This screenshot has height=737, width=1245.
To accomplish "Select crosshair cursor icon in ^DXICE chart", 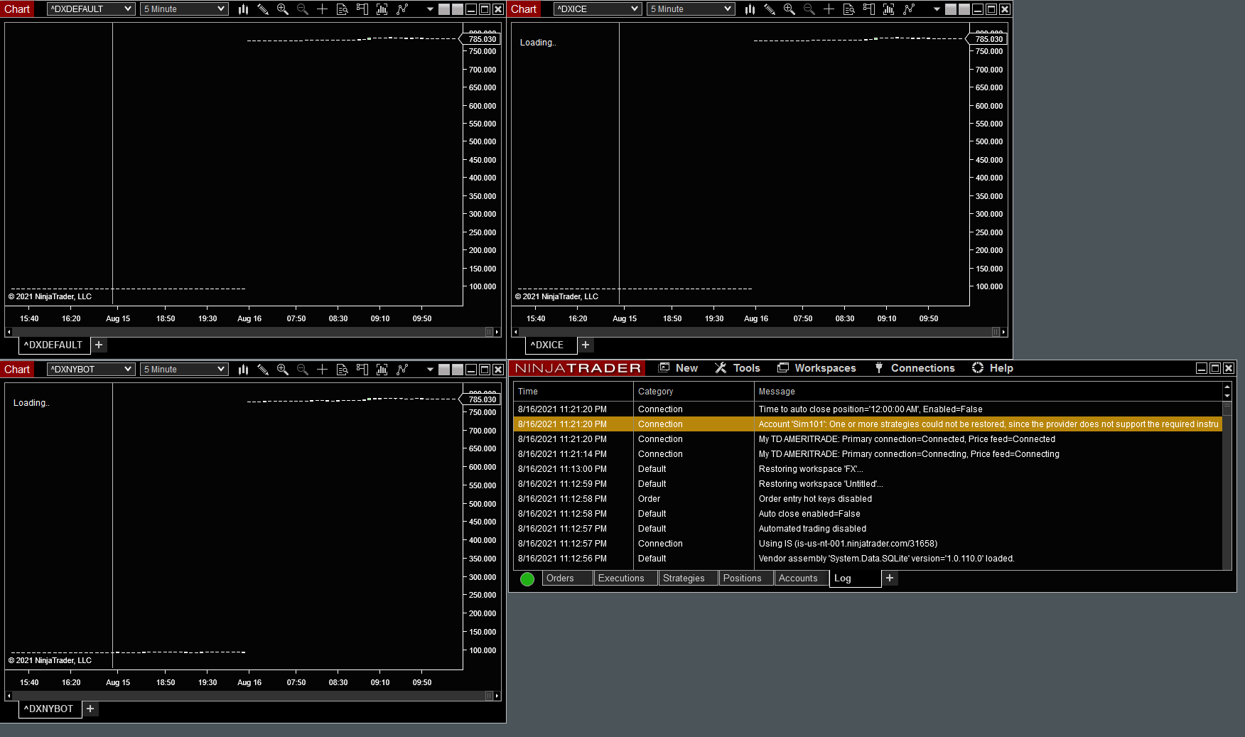I will point(829,9).
